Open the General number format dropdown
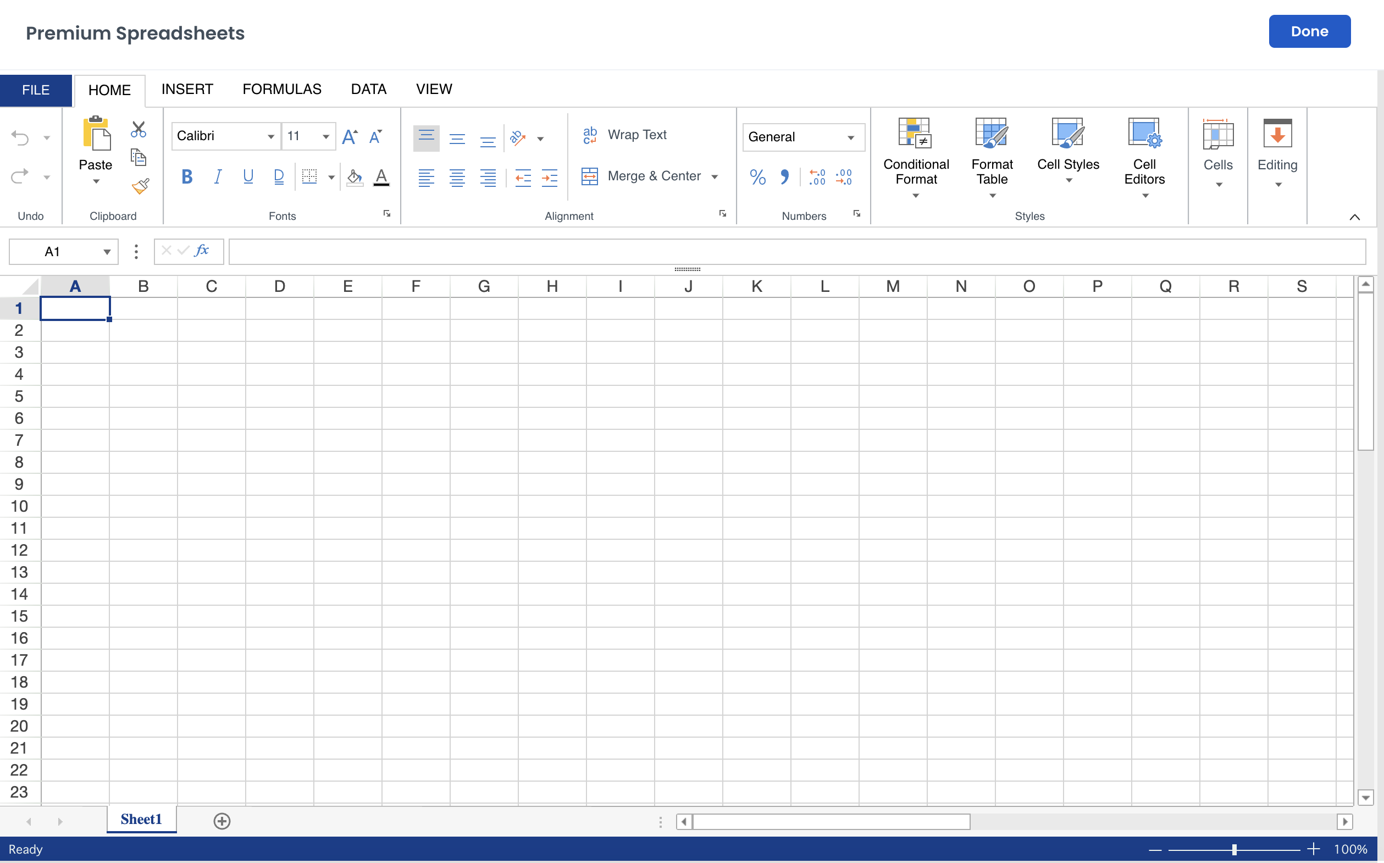Viewport: 1384px width, 863px height. point(850,137)
